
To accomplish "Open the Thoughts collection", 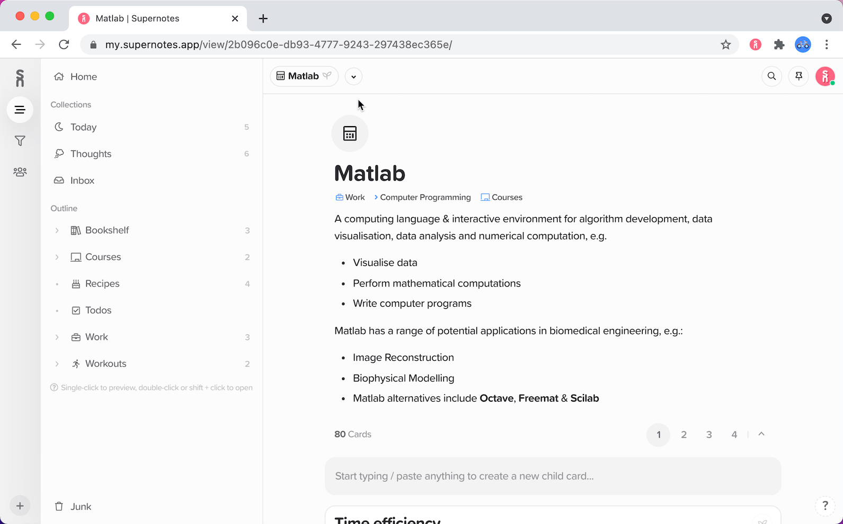I will click(91, 154).
